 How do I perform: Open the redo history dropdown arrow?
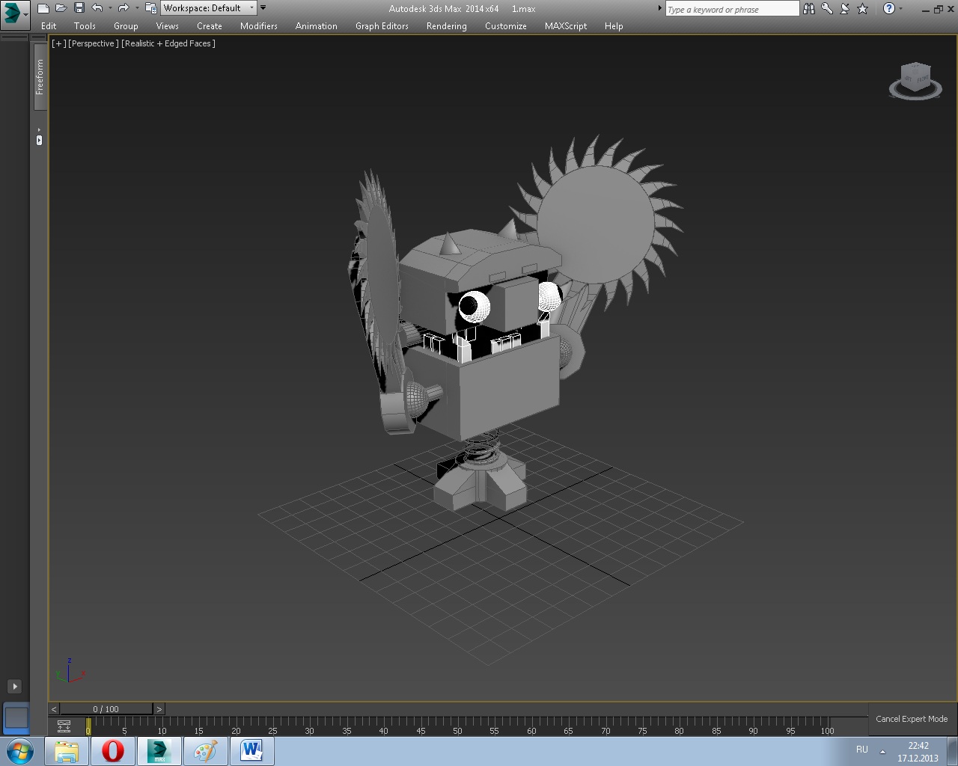137,8
